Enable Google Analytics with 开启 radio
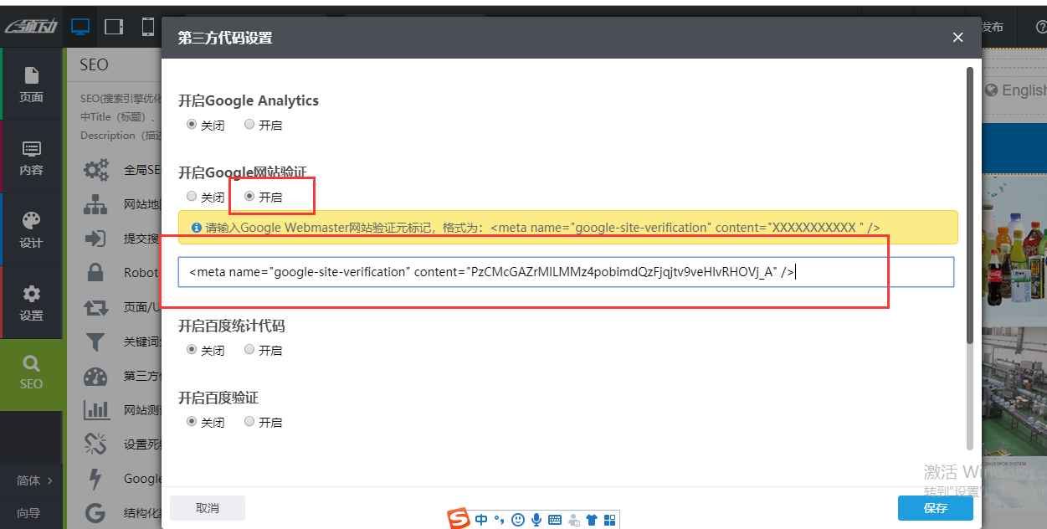Image resolution: width=1047 pixels, height=529 pixels. 249,125
